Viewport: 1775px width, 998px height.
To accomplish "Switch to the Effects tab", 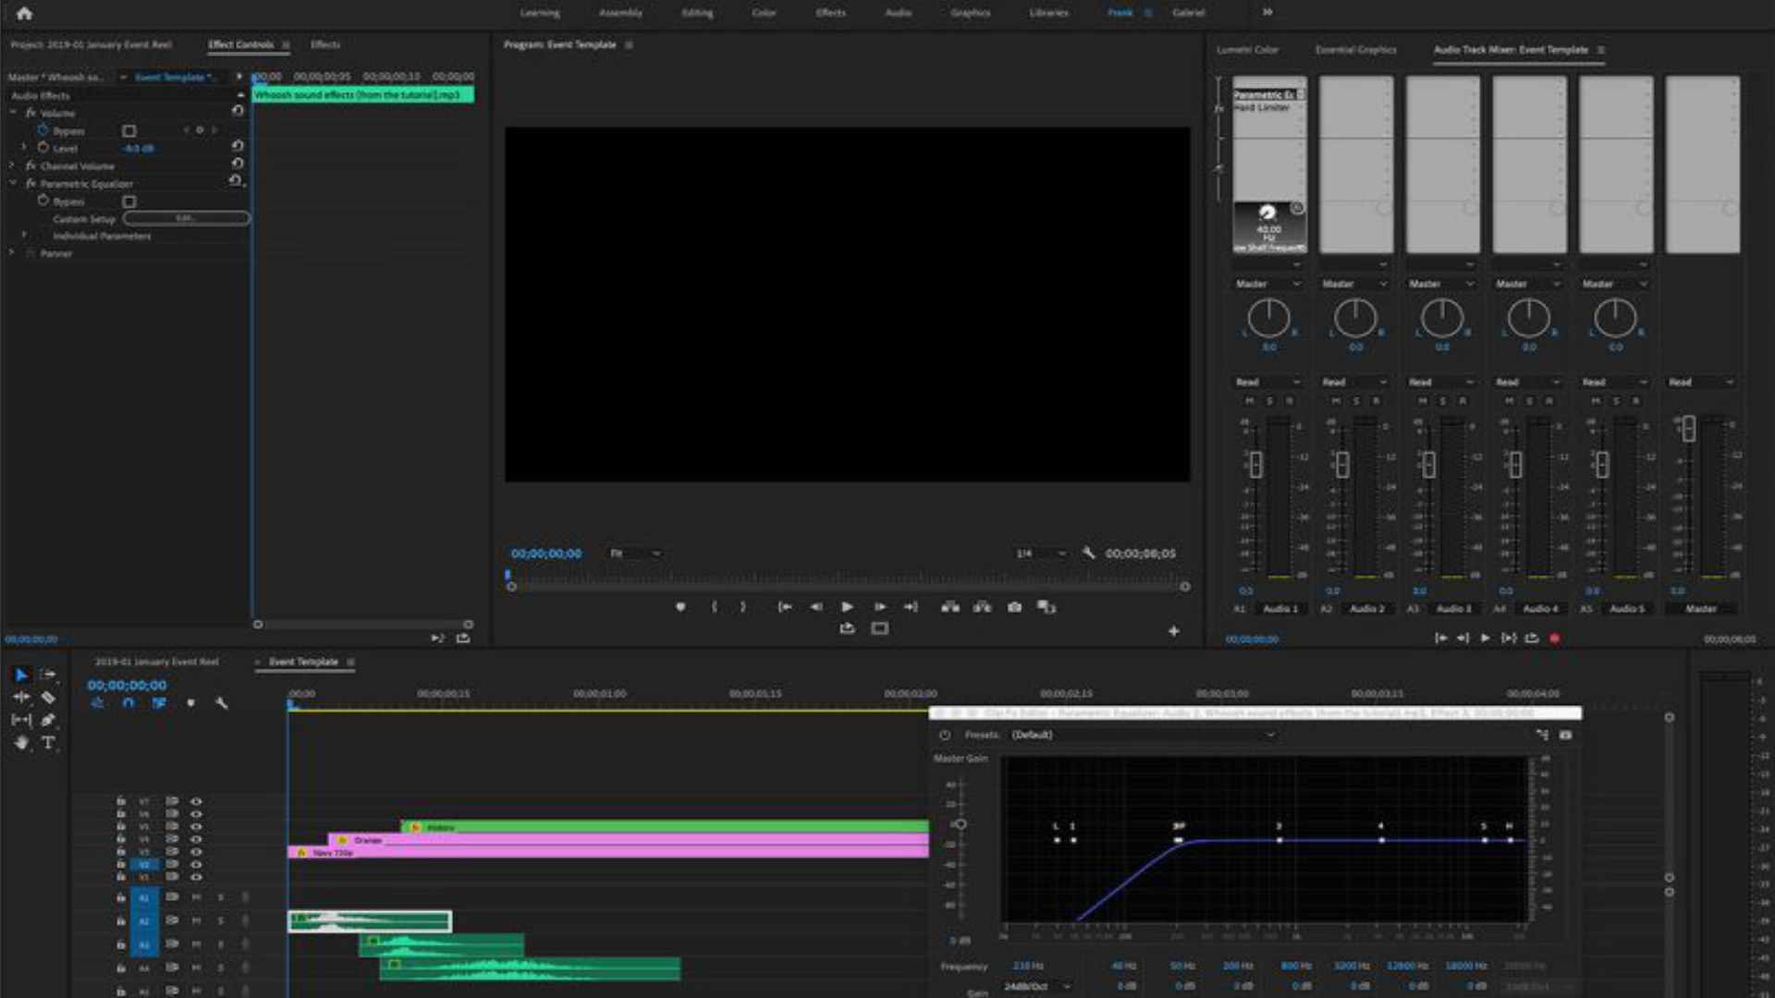I will (x=325, y=44).
